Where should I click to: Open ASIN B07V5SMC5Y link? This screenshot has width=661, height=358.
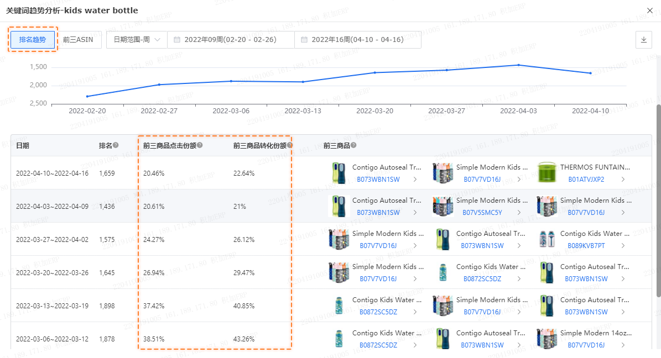point(482,213)
